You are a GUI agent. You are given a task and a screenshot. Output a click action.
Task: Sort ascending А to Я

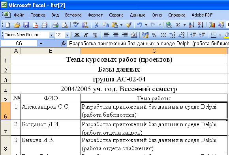click(191, 25)
